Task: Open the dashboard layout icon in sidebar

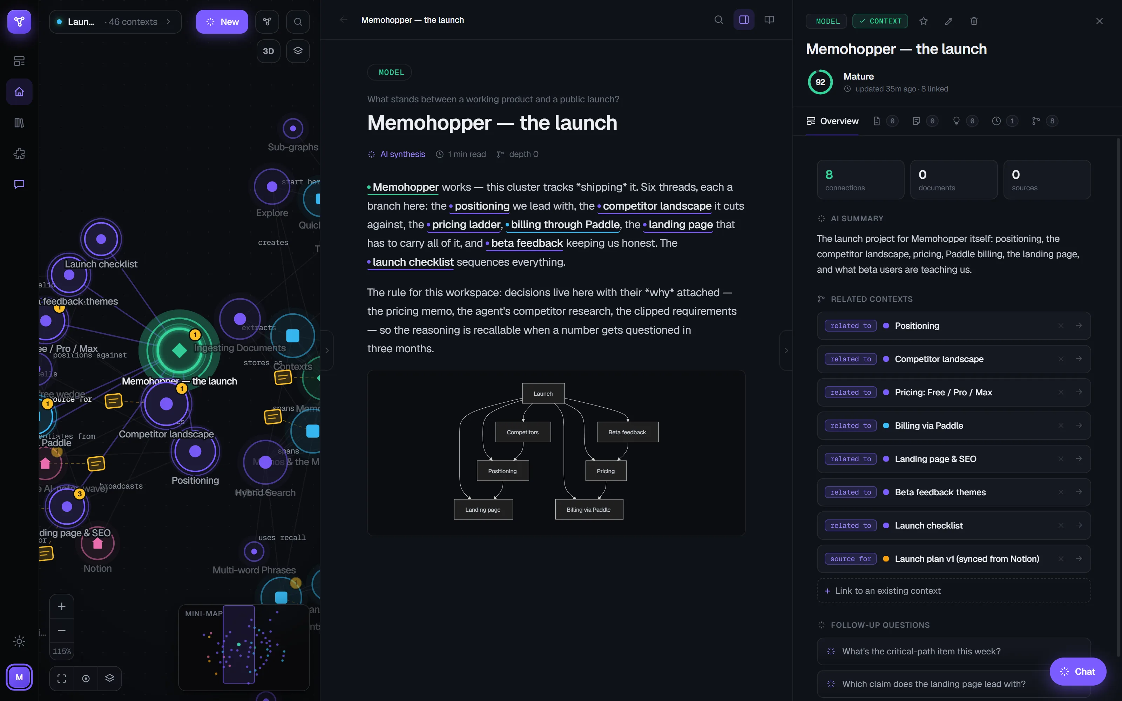Action: [19, 61]
